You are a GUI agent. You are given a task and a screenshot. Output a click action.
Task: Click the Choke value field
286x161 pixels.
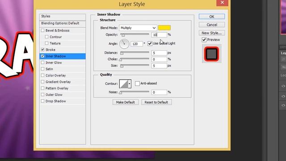tap(159, 59)
